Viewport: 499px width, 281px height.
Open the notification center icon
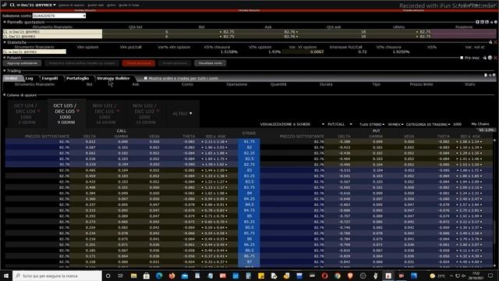pyautogui.click(x=490, y=276)
